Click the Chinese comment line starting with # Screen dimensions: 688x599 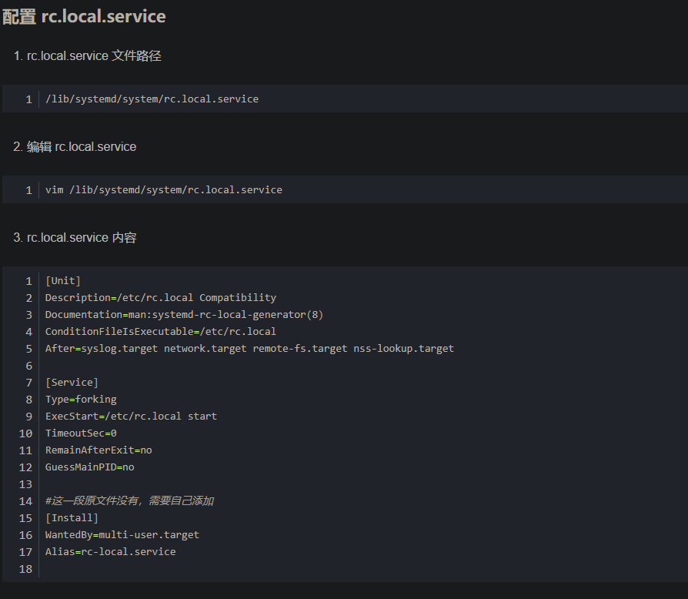129,501
